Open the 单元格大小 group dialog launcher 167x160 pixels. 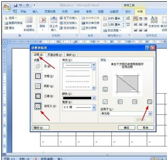129,35
